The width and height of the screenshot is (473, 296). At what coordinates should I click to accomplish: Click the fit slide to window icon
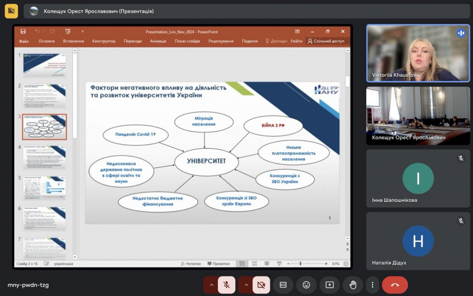tap(346, 264)
